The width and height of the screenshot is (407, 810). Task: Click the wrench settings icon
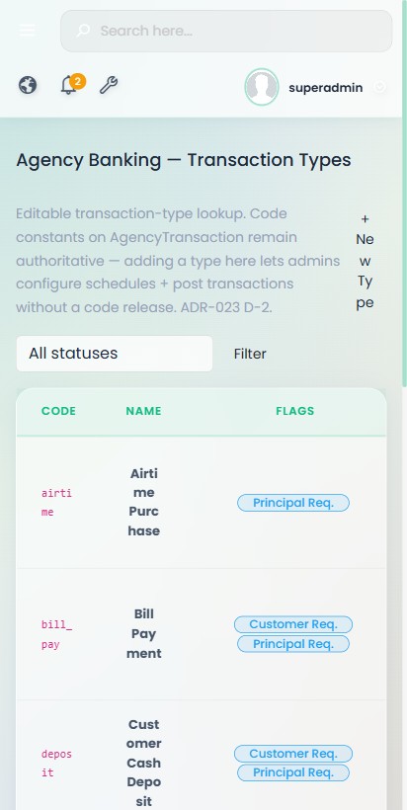tap(109, 85)
